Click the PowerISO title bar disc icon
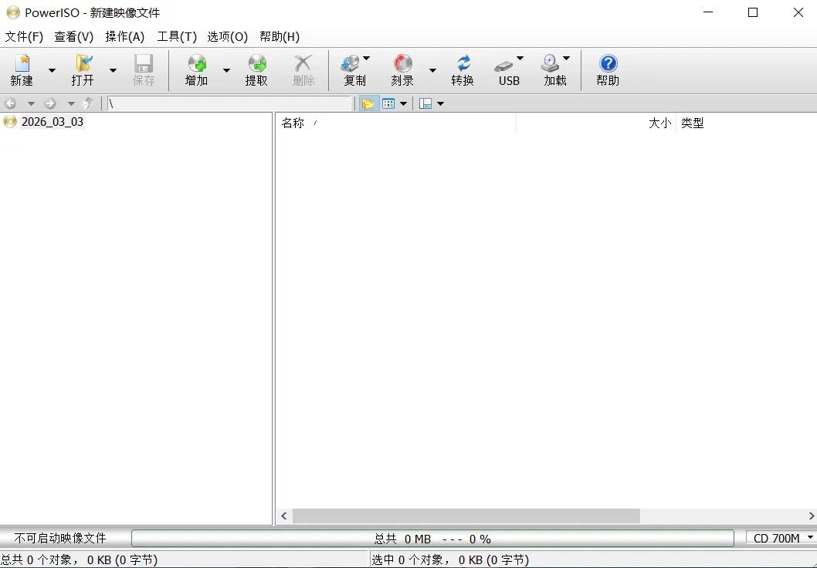Screen dimensions: 817x568 [x=13, y=12]
